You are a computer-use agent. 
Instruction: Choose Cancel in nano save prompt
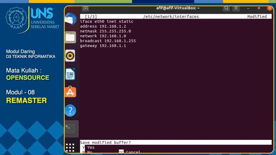[129, 152]
